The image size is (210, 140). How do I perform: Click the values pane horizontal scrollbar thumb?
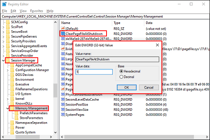[129, 137]
